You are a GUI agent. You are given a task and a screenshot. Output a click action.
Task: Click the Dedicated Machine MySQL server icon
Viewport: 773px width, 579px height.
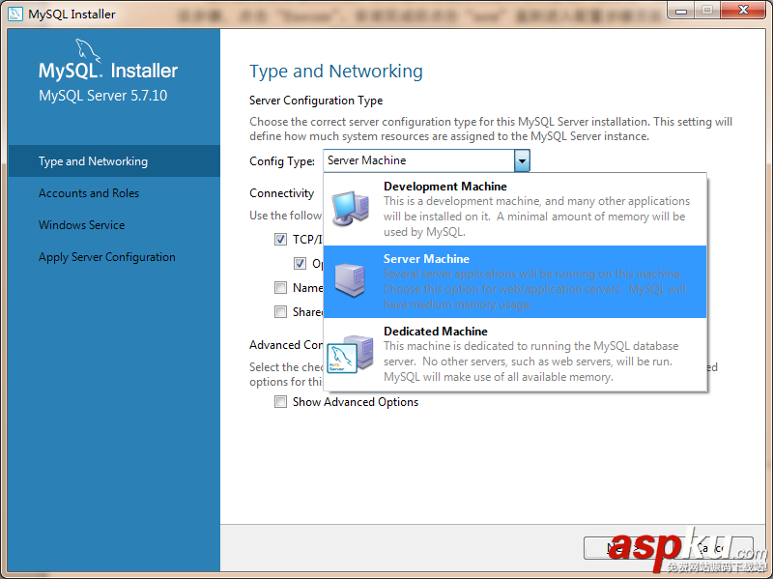[x=351, y=354]
